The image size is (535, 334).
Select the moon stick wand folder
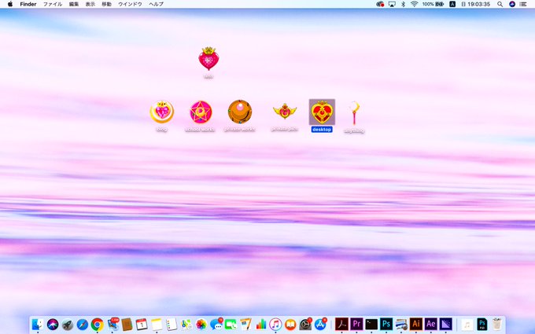pos(354,112)
